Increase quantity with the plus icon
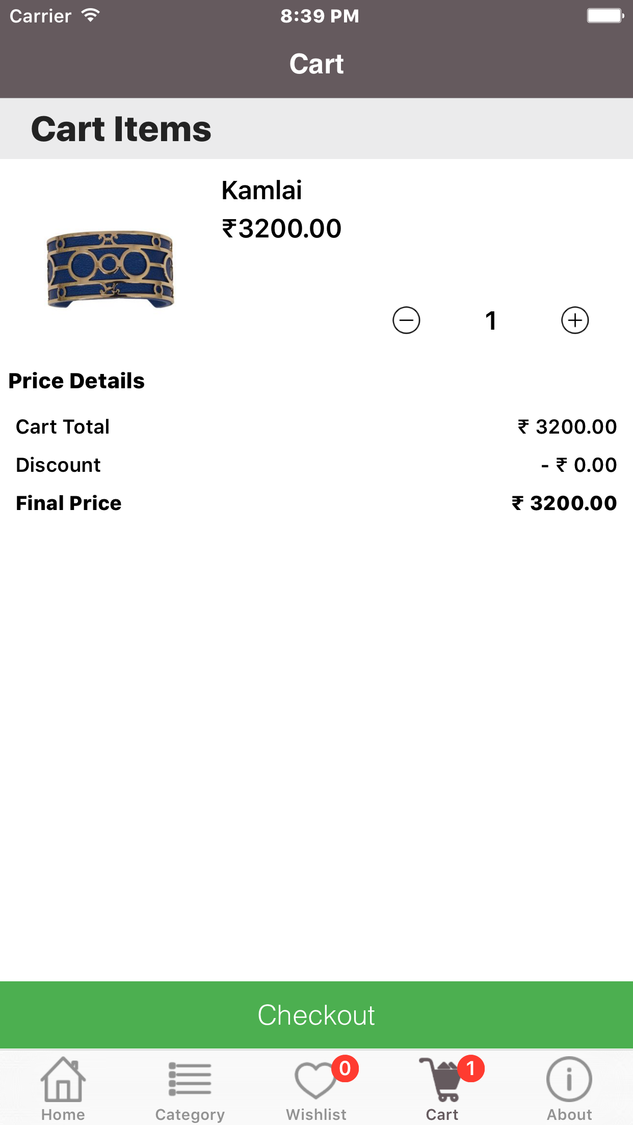 575,320
